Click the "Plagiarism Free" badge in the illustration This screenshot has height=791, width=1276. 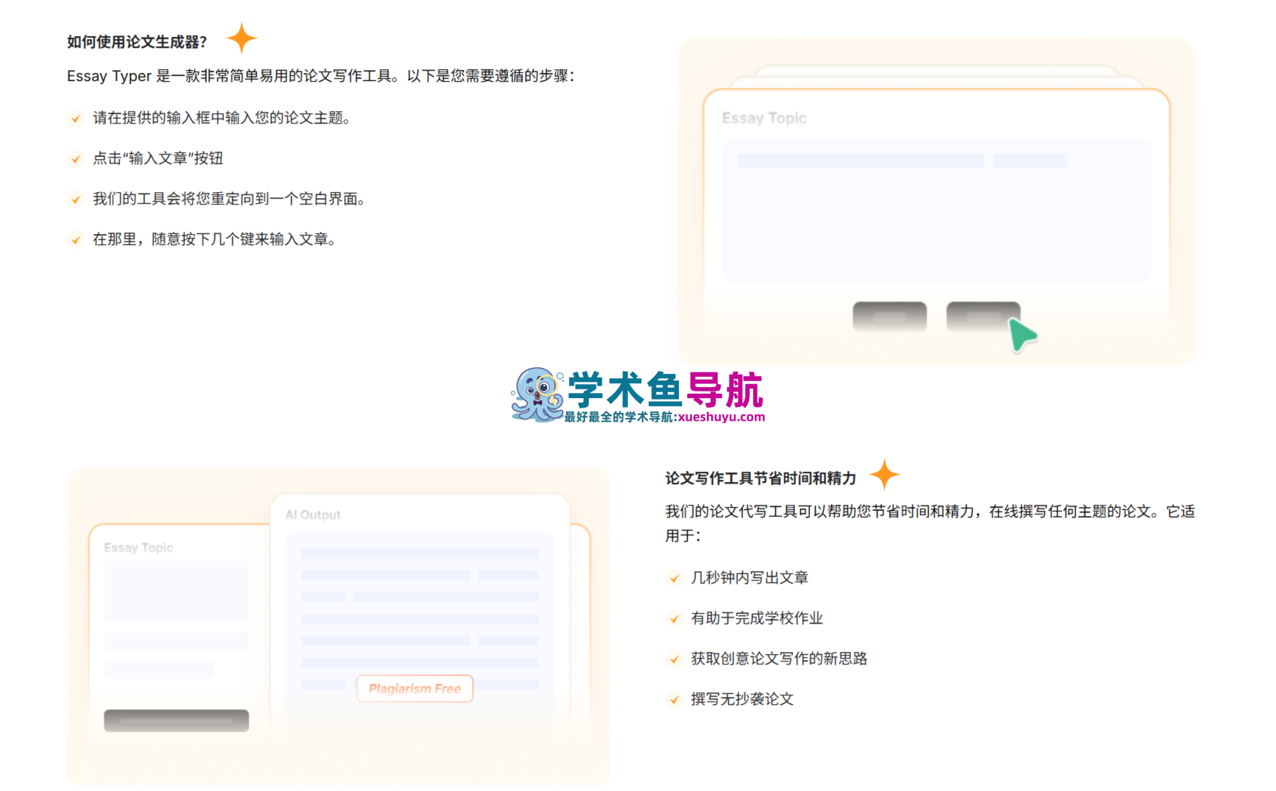(x=415, y=689)
